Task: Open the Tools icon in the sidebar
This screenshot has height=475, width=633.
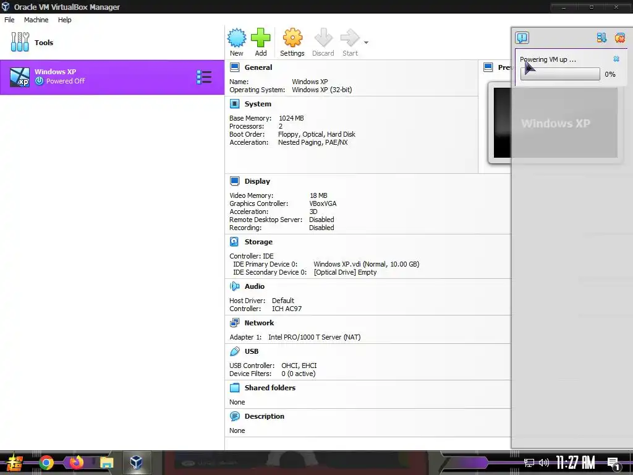Action: pos(20,42)
